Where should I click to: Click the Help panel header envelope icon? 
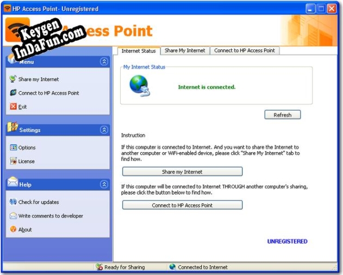tap(13, 182)
